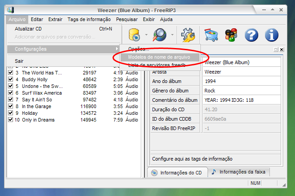Float the info panel with square button

276,49
